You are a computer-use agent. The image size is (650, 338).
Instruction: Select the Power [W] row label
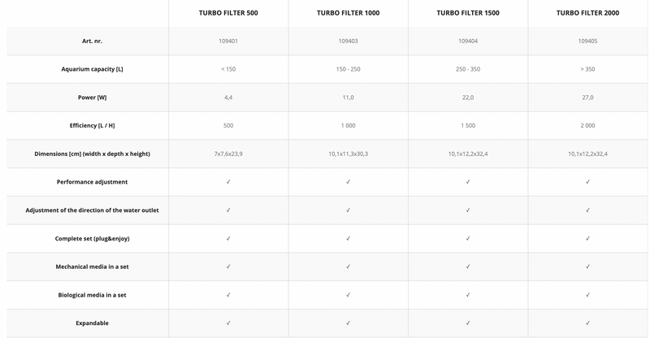tap(92, 97)
